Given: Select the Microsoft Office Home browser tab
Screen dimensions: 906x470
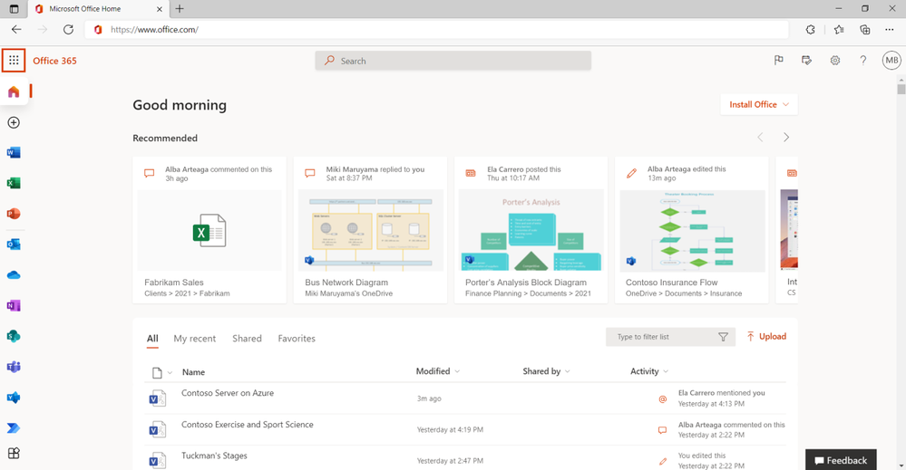Looking at the screenshot, I should click(x=98, y=9).
